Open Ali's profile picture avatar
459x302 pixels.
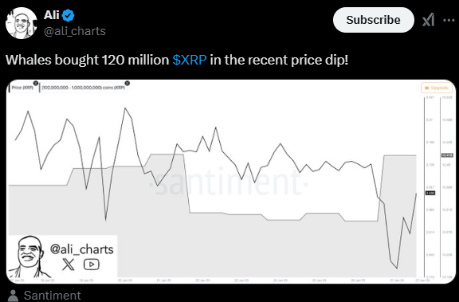click(22, 23)
